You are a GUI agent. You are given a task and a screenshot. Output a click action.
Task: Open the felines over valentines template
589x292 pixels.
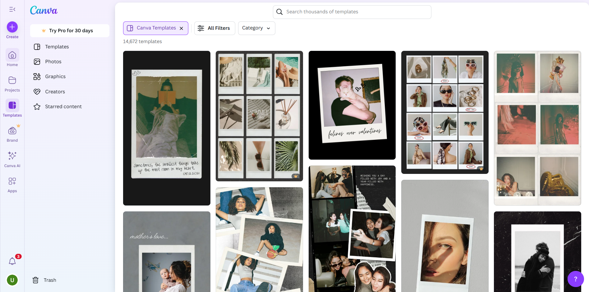[x=352, y=105]
